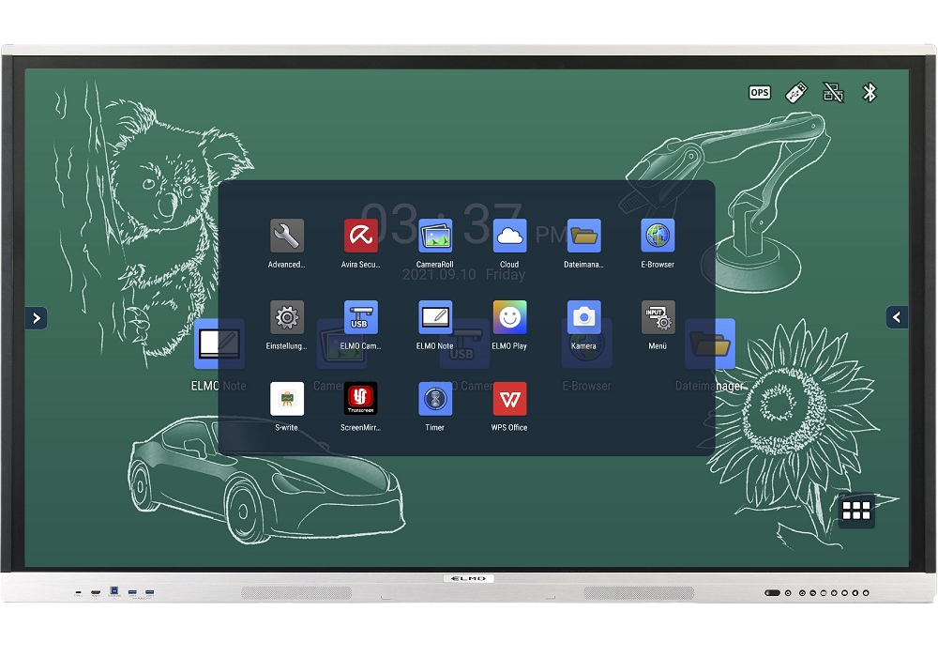
Task: Click the 2021.09.10 Friday date text
Action: click(x=463, y=275)
